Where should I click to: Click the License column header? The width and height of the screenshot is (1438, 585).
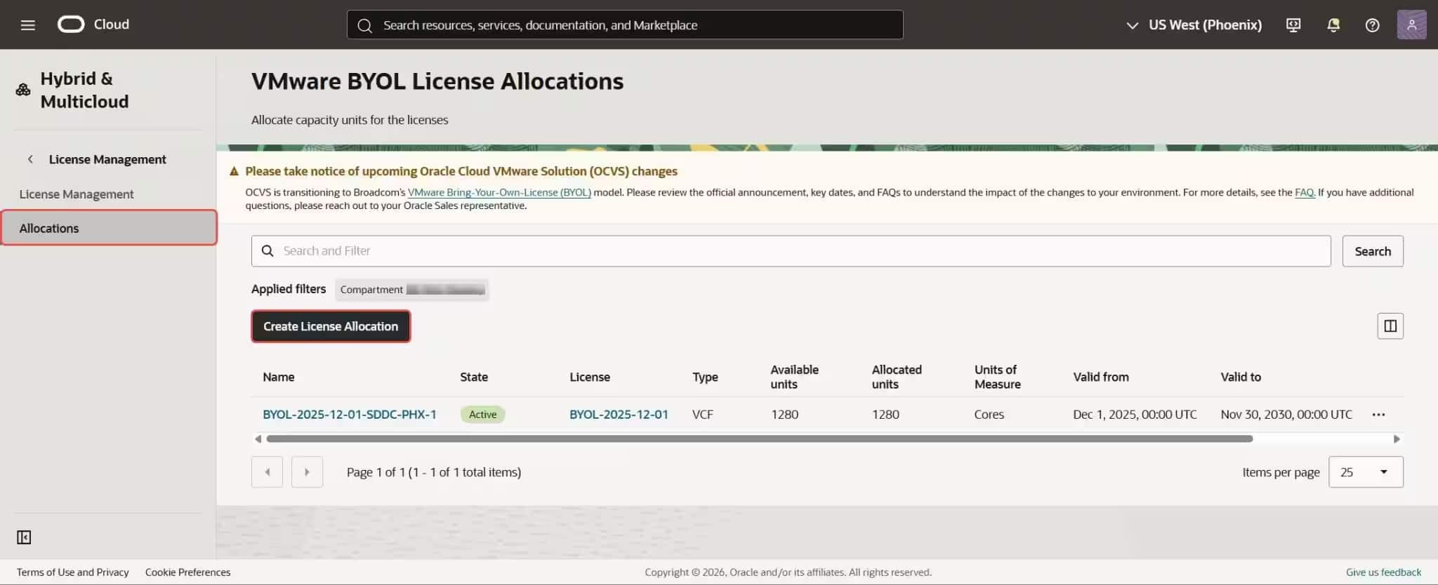pyautogui.click(x=590, y=377)
